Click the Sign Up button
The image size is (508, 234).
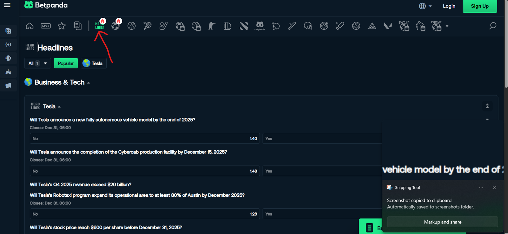479,6
